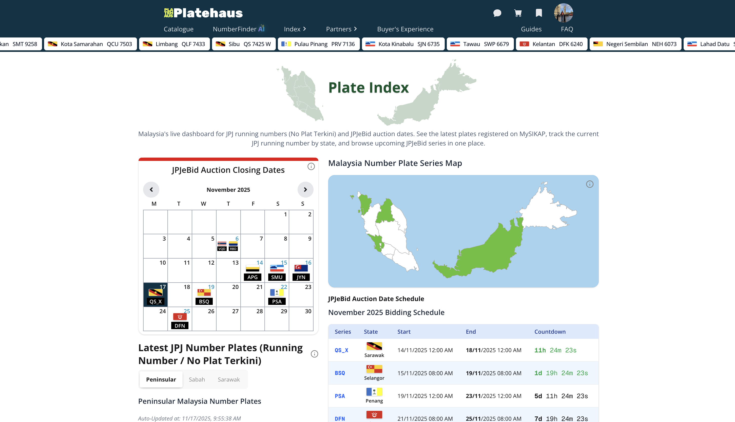Go back to the previous month
This screenshot has width=735, height=422.
pyautogui.click(x=151, y=189)
